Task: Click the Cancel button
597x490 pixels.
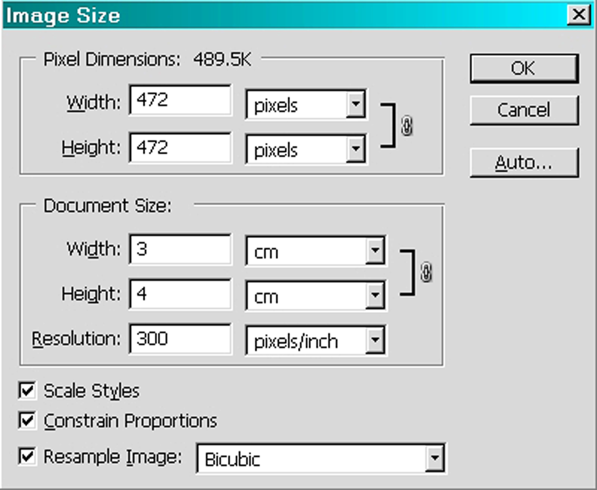Action: tap(524, 110)
